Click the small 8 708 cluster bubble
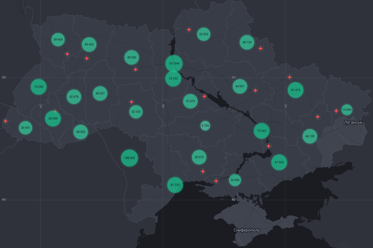 (205, 126)
